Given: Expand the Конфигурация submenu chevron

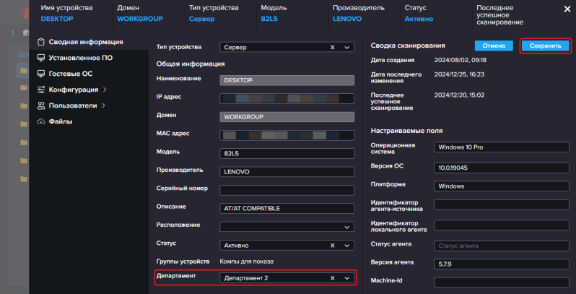Looking at the screenshot, I should [x=105, y=90].
